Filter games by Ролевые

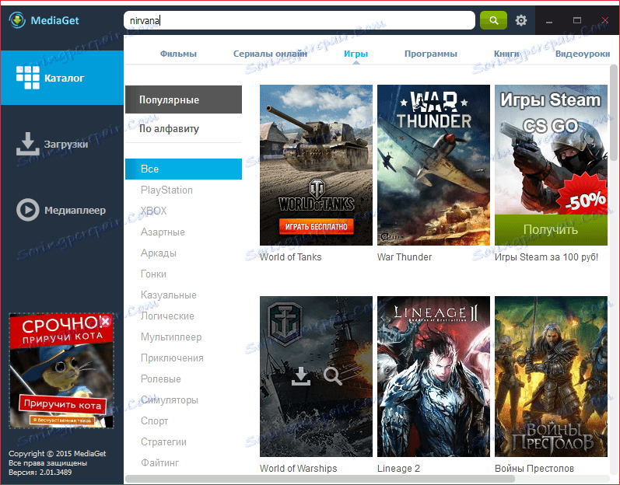click(x=160, y=379)
